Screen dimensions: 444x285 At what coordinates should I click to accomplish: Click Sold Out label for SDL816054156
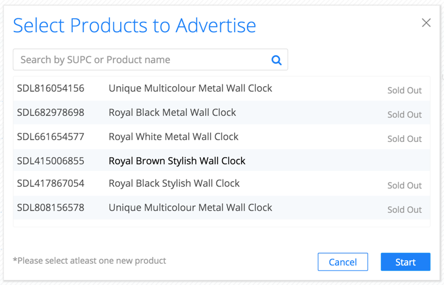pyautogui.click(x=405, y=90)
